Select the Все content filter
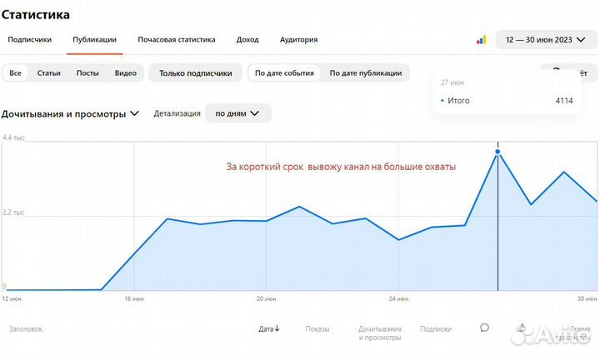The image size is (600, 356). 16,73
